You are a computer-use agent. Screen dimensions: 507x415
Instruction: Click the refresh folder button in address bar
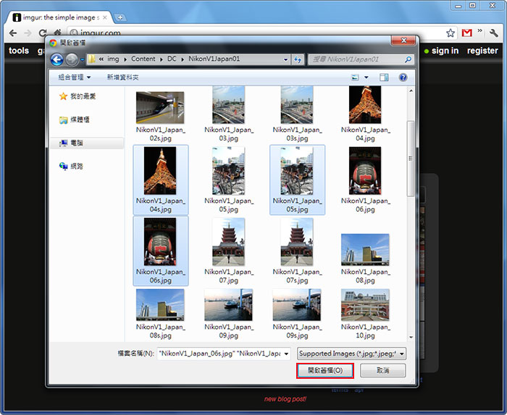pos(298,59)
